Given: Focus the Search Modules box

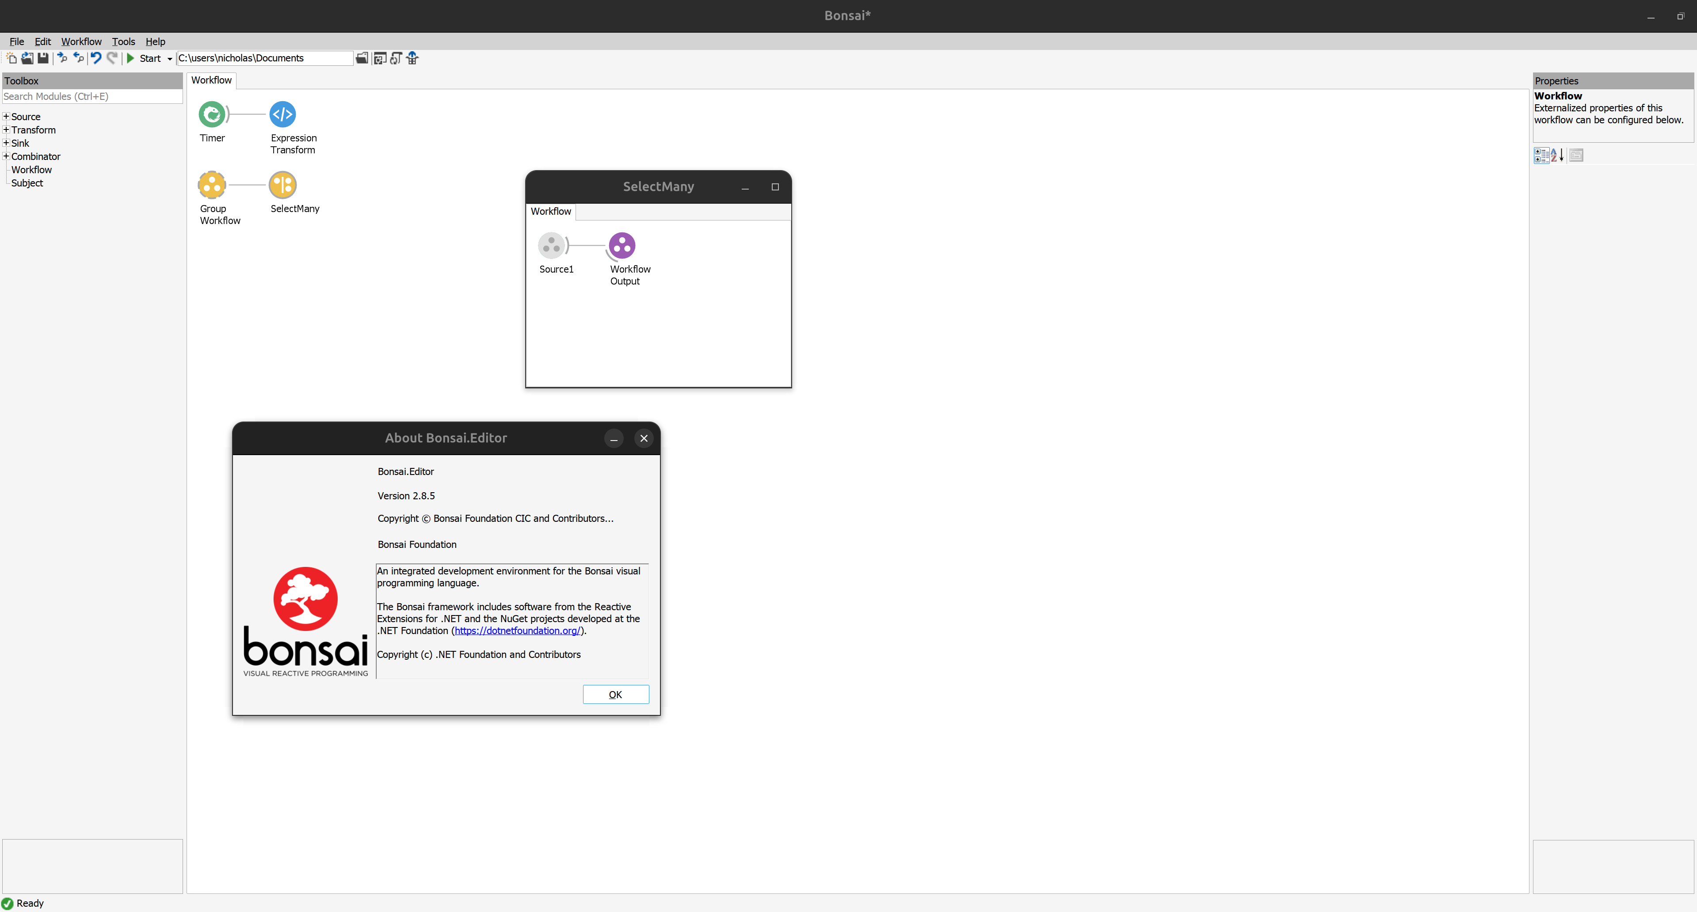Looking at the screenshot, I should (92, 96).
